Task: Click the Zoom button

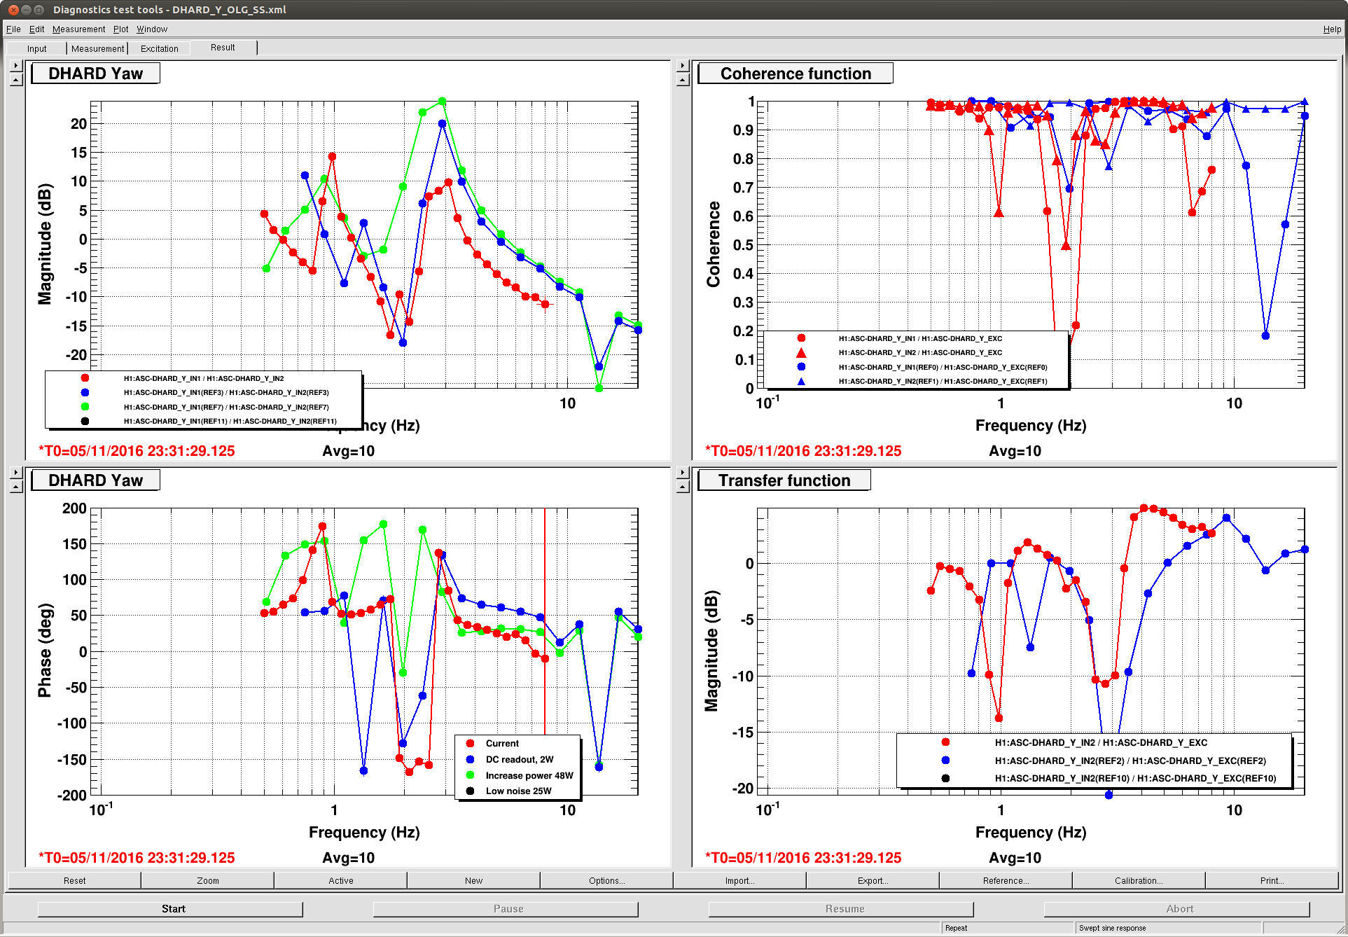Action: pos(207,881)
